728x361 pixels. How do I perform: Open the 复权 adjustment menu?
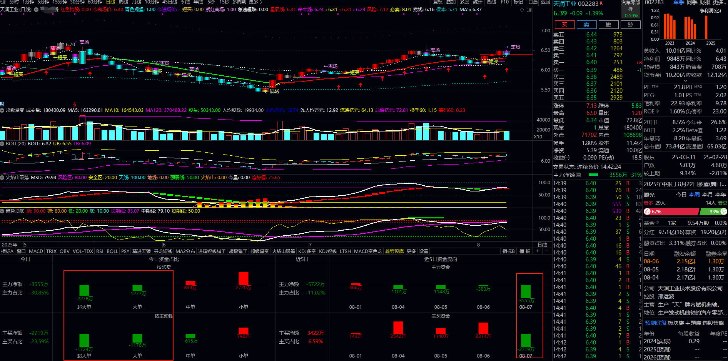click(438, 2)
